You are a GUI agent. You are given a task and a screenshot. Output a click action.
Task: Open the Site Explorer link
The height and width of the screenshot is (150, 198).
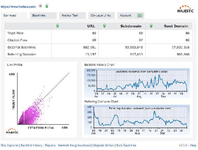point(10,145)
